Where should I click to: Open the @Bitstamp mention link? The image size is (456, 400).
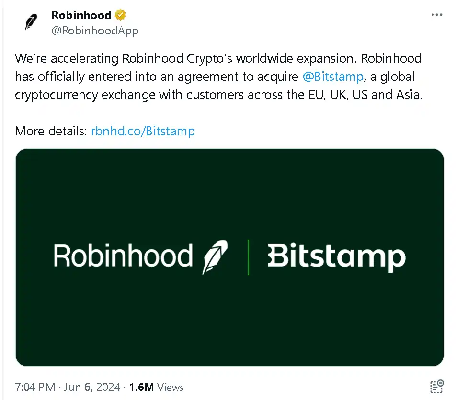tap(333, 77)
